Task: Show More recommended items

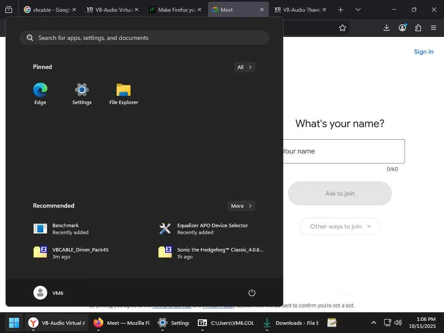Action: (x=241, y=206)
